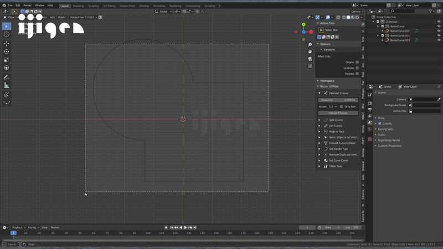
Task: Toggle X-ray display in viewport header
Action: (x=338, y=17)
